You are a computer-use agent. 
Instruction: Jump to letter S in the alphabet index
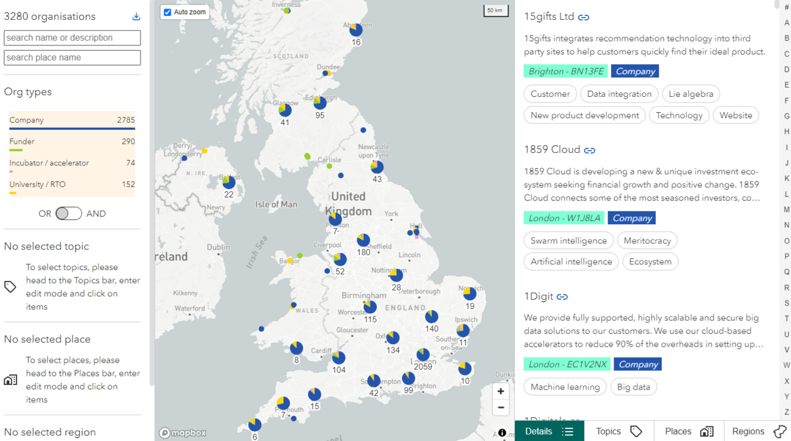click(x=786, y=303)
